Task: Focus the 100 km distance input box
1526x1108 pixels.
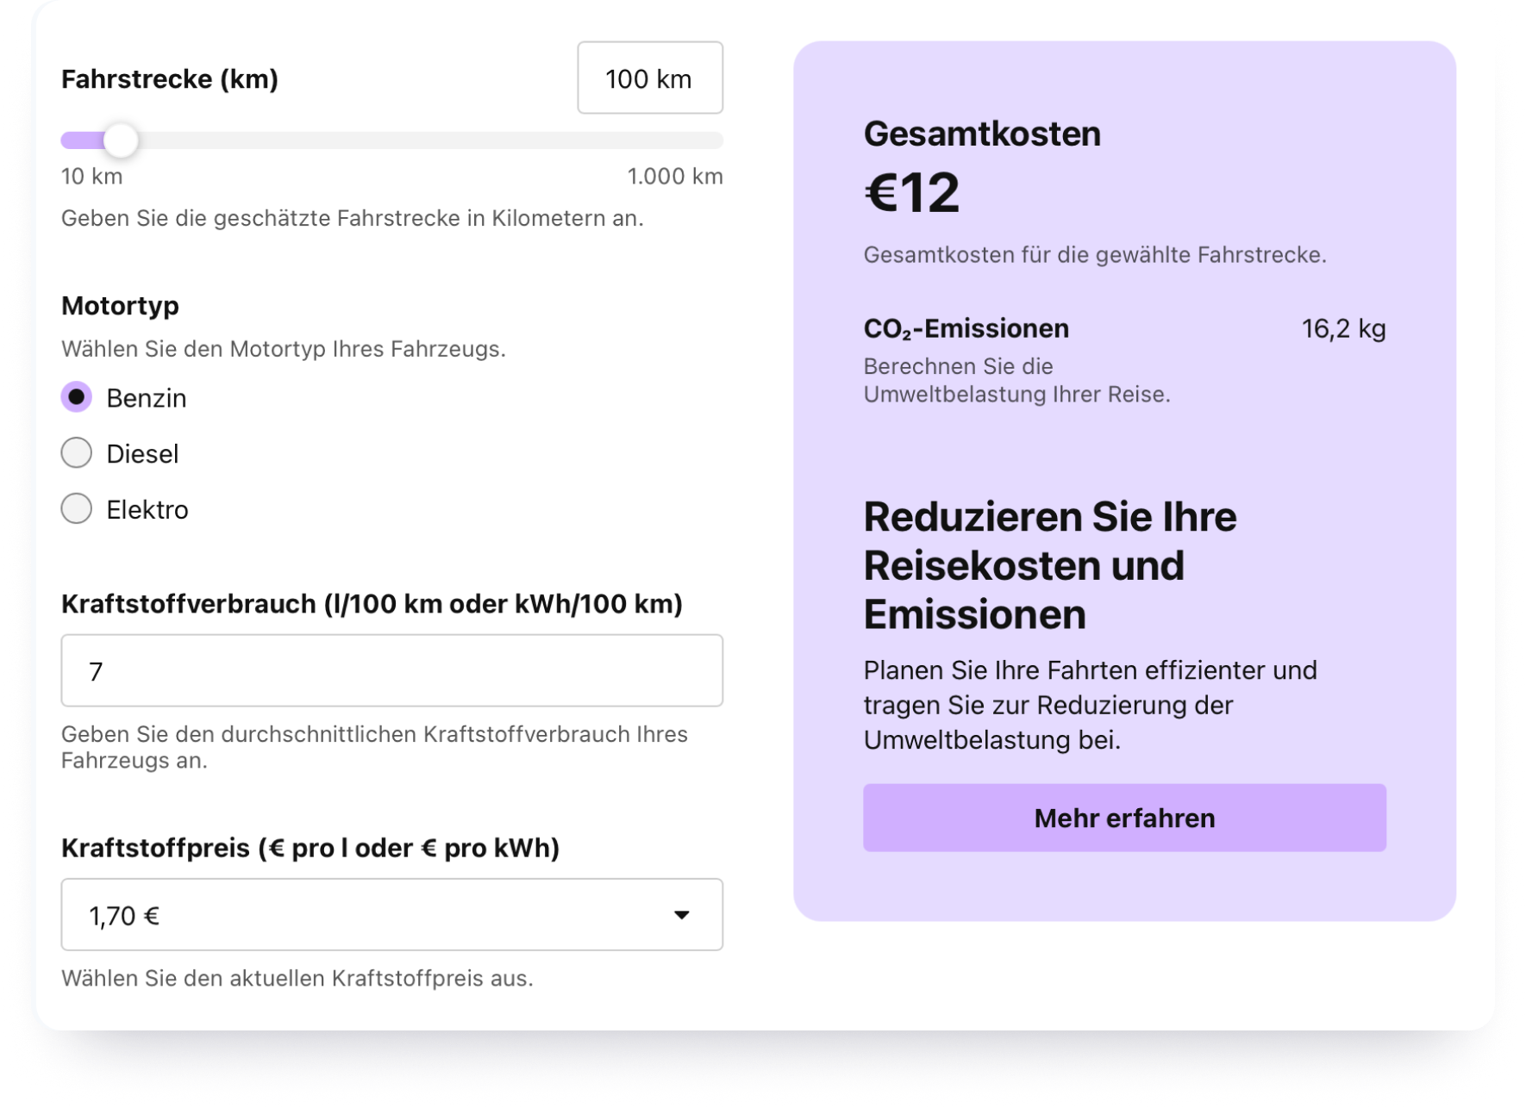Action: tap(649, 78)
